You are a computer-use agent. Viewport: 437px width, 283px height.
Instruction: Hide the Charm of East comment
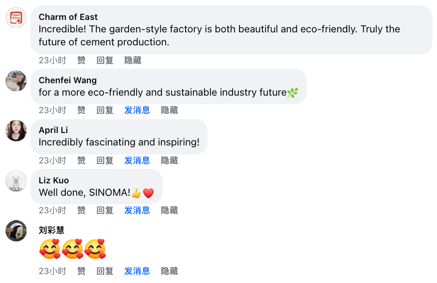(133, 60)
